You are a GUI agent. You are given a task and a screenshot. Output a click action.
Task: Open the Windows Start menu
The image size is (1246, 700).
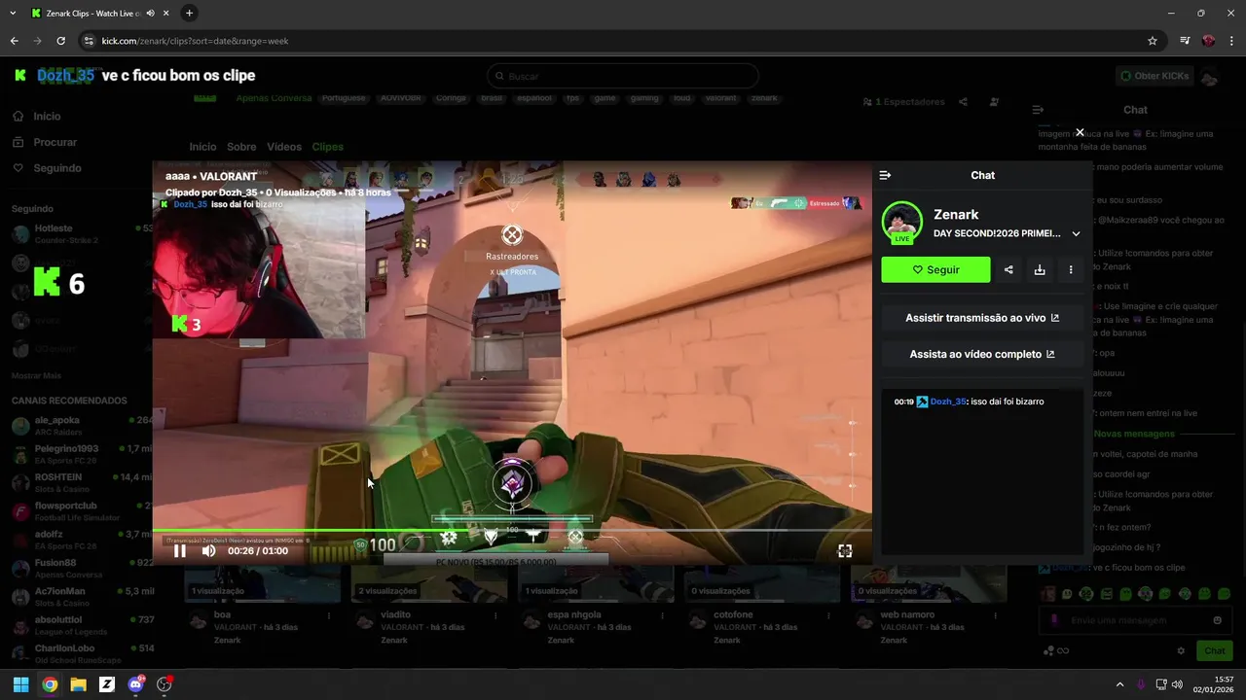click(20, 684)
